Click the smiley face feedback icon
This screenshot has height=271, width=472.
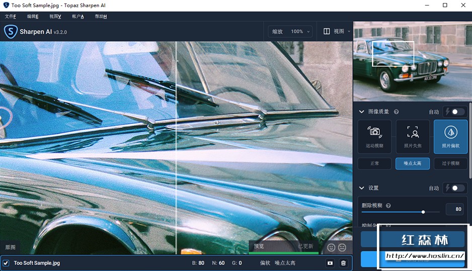point(331,247)
